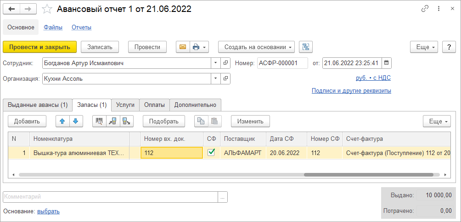Expand the Организация dropdown list
Viewport: 461px width, 222px height.
216,78
